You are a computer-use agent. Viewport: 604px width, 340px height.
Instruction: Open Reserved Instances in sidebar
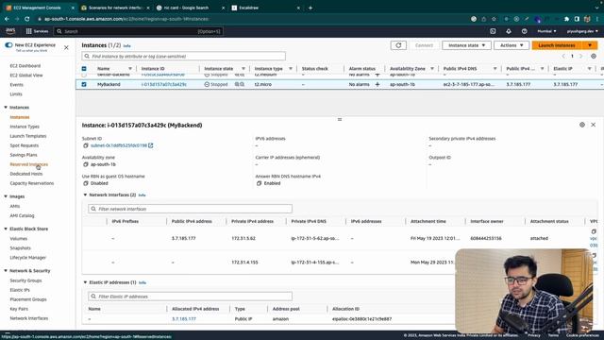pyautogui.click(x=29, y=164)
